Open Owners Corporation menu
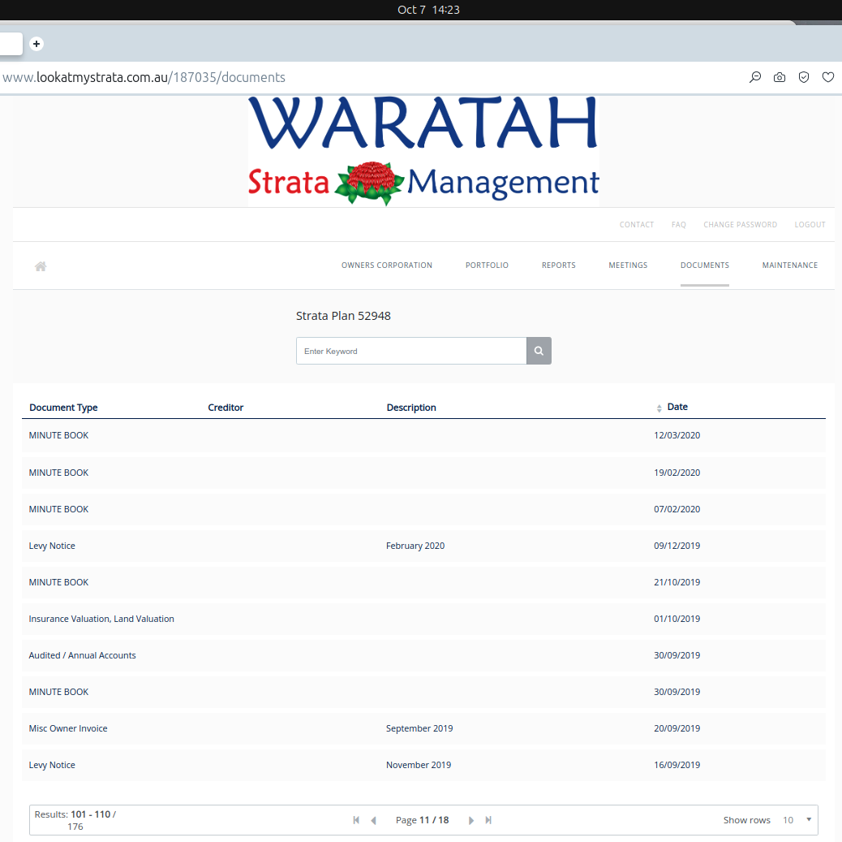 [x=387, y=265]
